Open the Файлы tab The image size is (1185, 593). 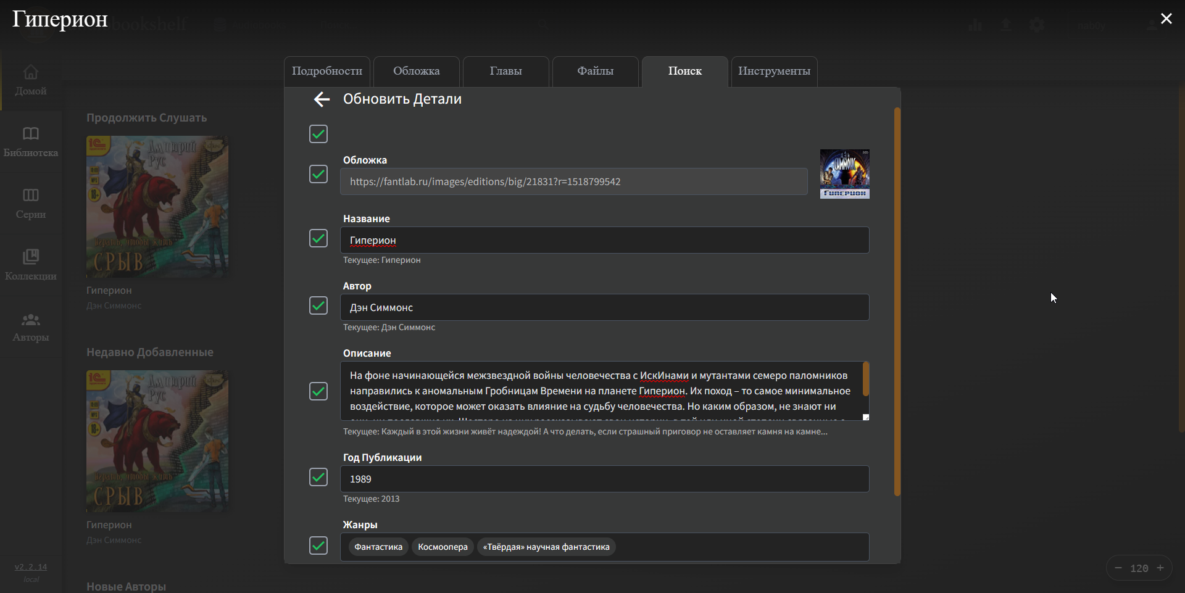[595, 72]
